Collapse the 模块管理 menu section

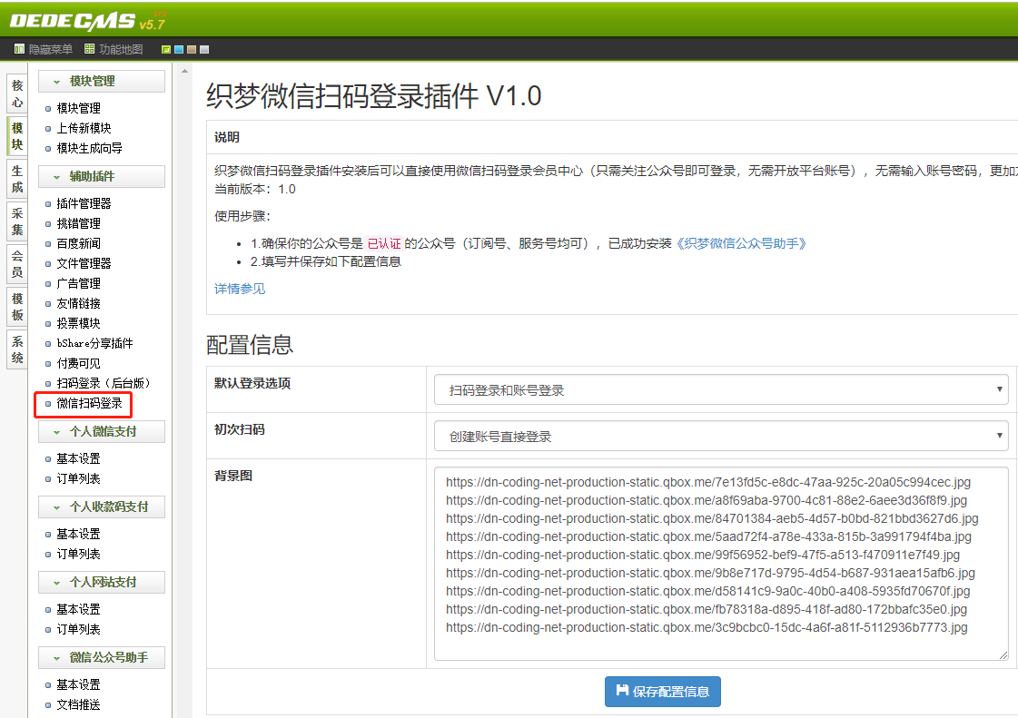click(102, 81)
